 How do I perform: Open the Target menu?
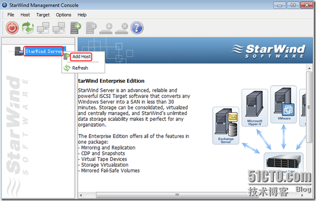click(x=43, y=15)
